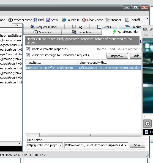Image resolution: width=153 pixels, height=163 pixels.
Task: Click the media player play button
Action: click(x=147, y=124)
